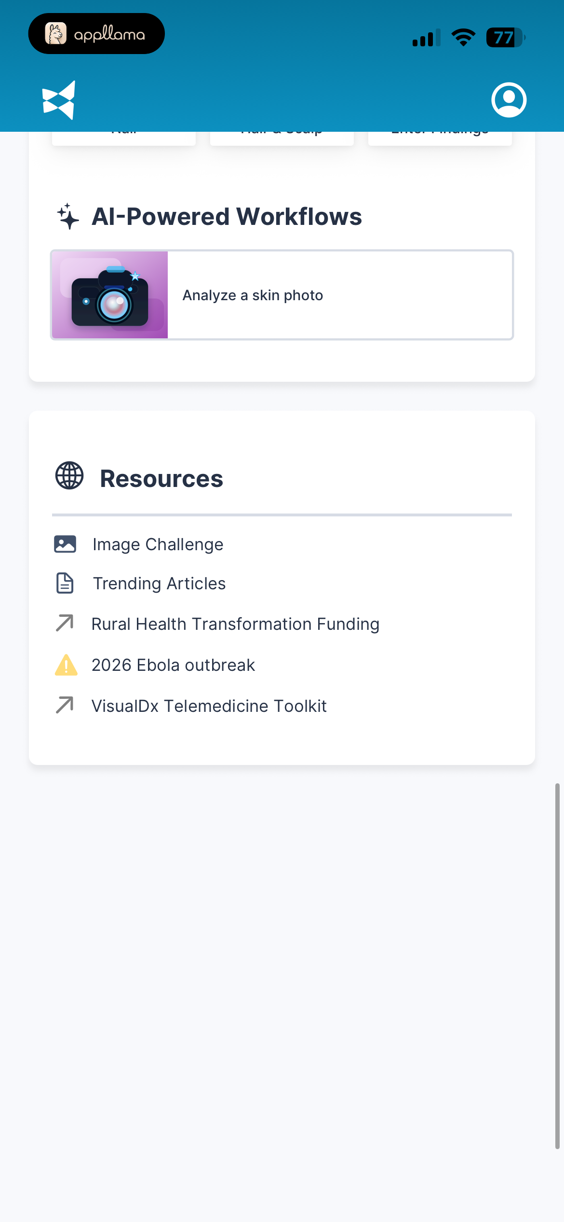This screenshot has width=564, height=1222.
Task: Open Analyze a skin photo workflow
Action: click(282, 295)
